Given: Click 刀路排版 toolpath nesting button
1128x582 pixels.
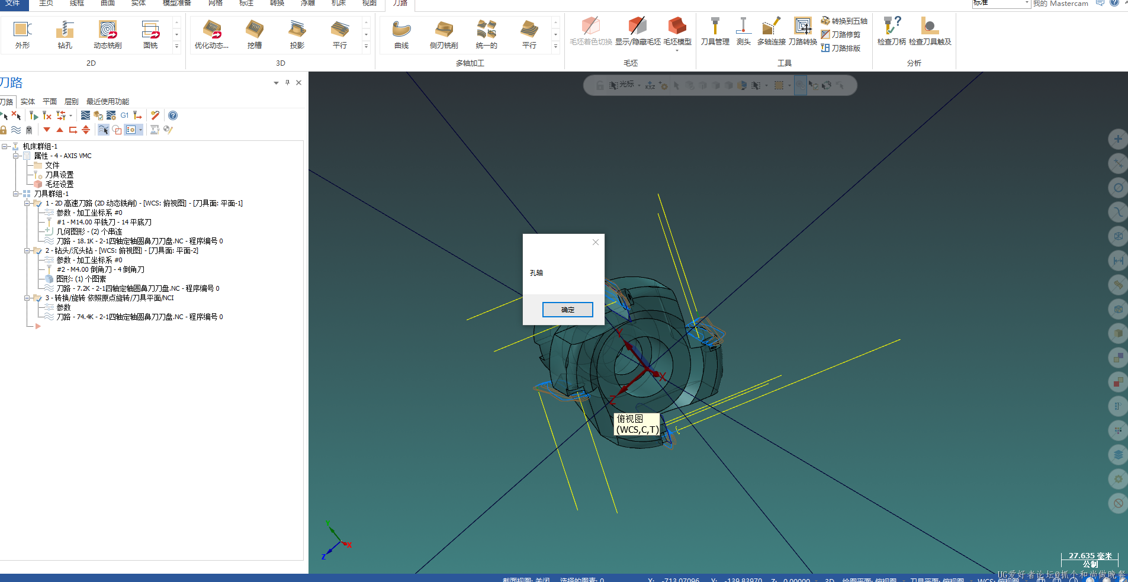Looking at the screenshot, I should pyautogui.click(x=841, y=48).
